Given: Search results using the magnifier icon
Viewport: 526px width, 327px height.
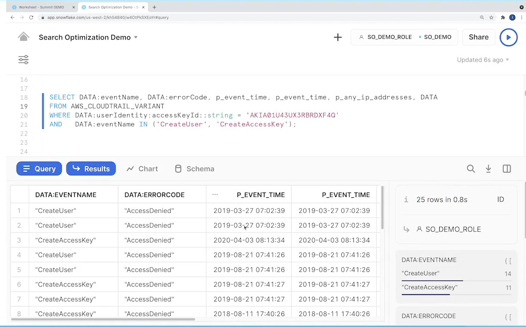Looking at the screenshot, I should 471,169.
